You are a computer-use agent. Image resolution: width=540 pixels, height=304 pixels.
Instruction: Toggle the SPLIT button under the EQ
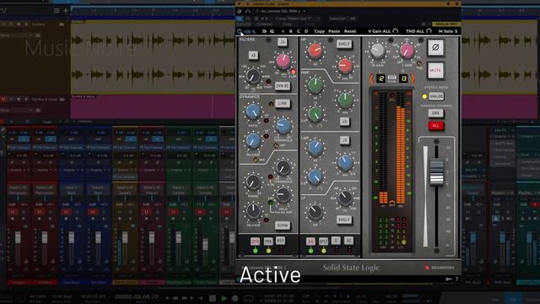point(323,242)
